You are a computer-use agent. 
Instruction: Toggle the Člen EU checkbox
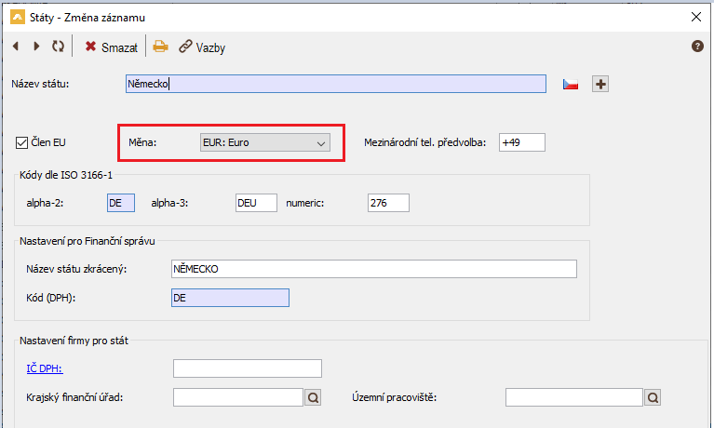22,142
